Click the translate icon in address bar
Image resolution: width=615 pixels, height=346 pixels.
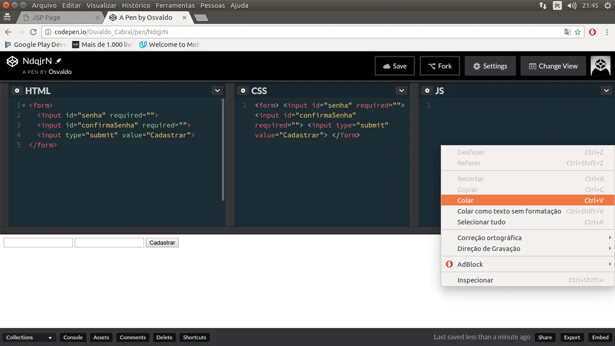[568, 32]
